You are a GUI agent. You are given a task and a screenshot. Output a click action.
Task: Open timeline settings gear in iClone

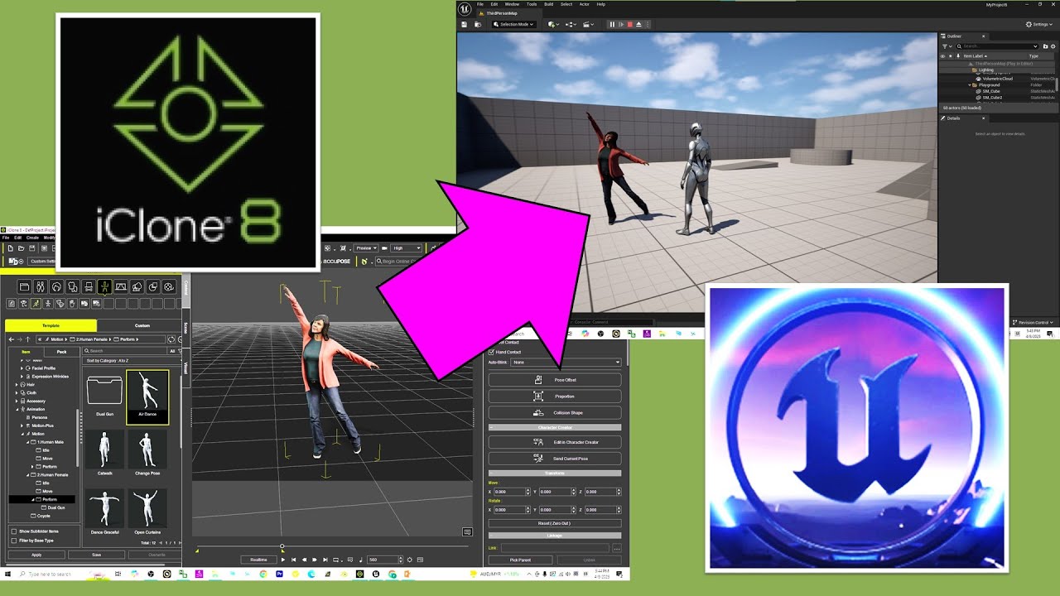409,560
